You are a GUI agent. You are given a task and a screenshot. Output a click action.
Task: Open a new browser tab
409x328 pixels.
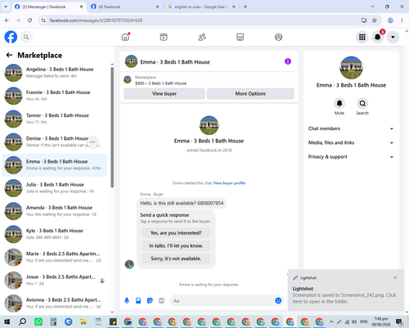click(245, 7)
